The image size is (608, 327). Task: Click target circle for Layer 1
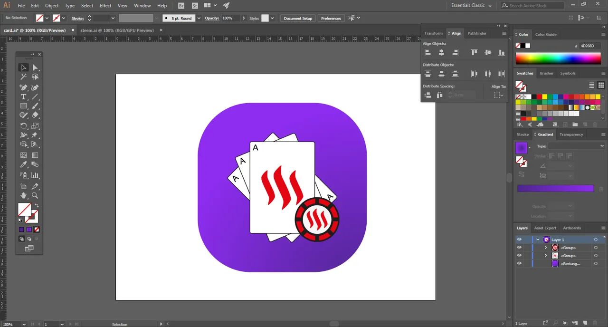coord(596,240)
